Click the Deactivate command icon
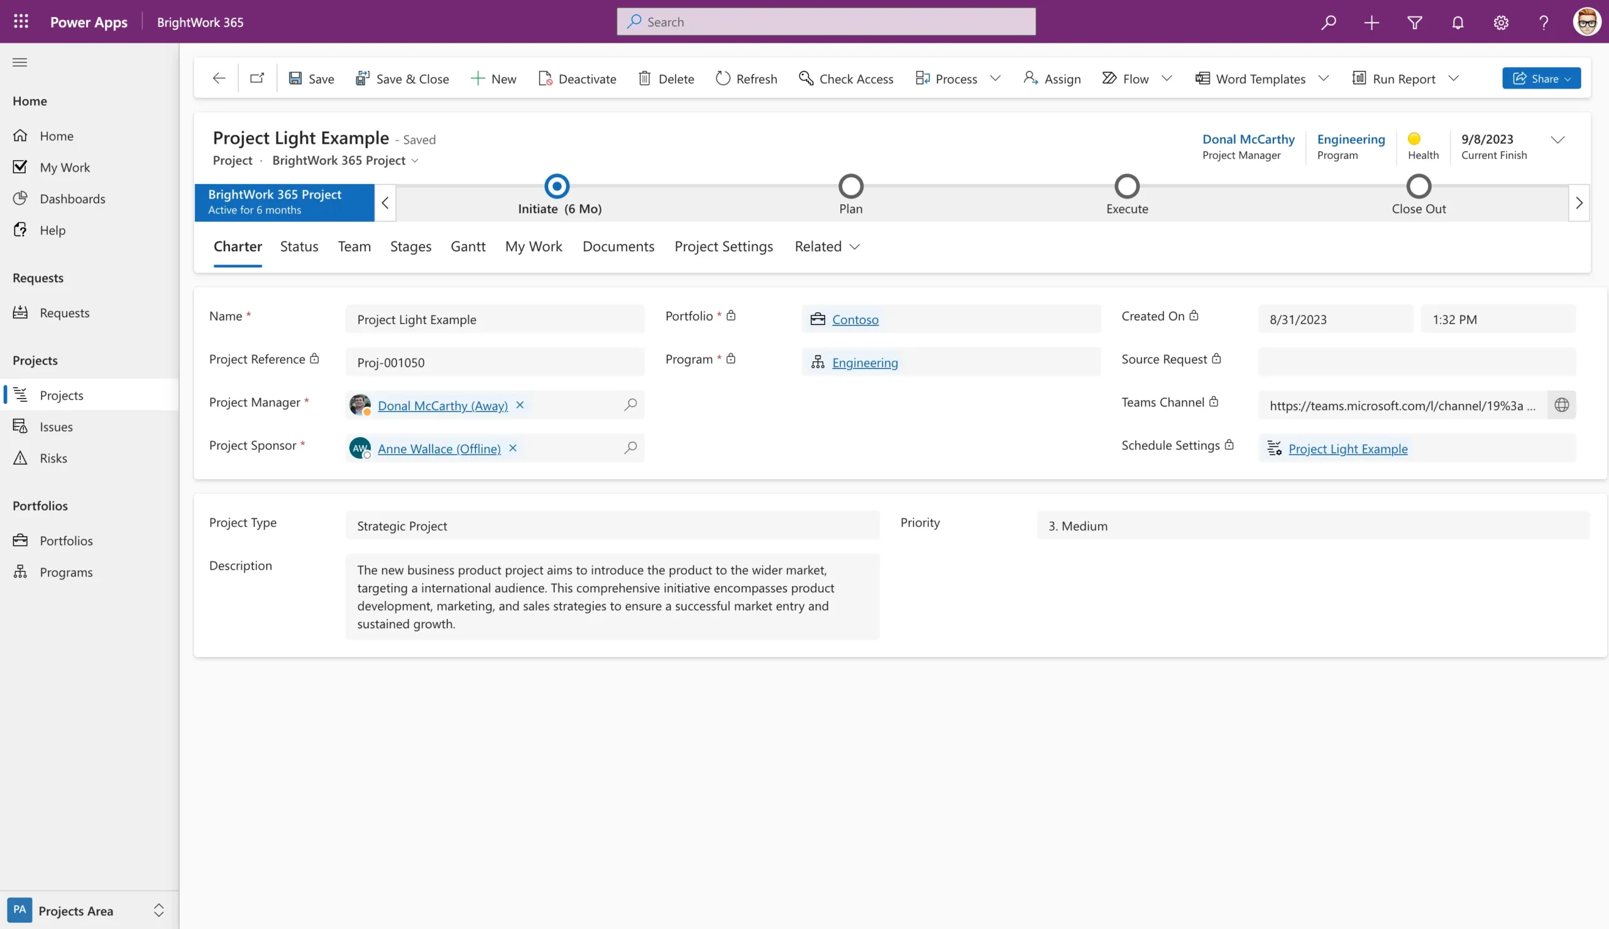The height and width of the screenshot is (929, 1609). pyautogui.click(x=545, y=78)
